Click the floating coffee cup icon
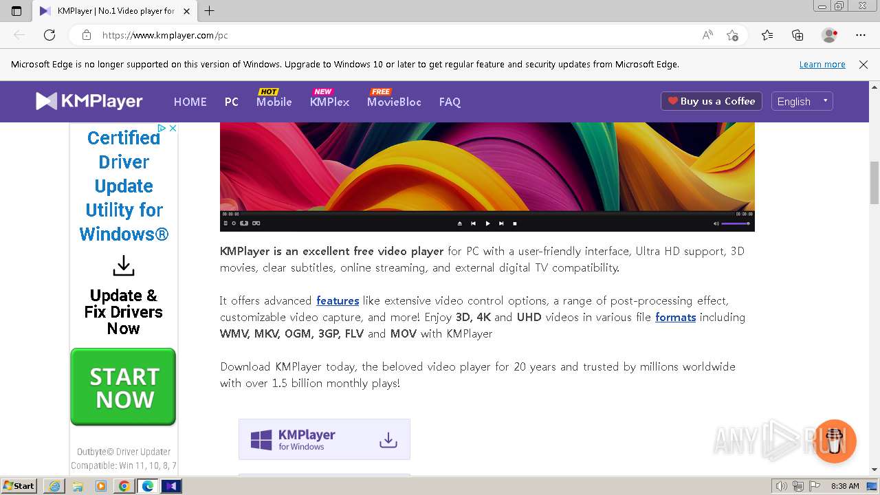 point(835,441)
